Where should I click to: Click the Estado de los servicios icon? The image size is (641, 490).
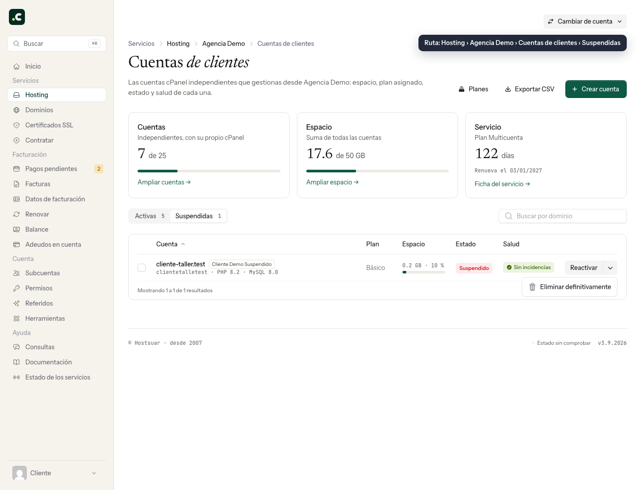pos(16,377)
